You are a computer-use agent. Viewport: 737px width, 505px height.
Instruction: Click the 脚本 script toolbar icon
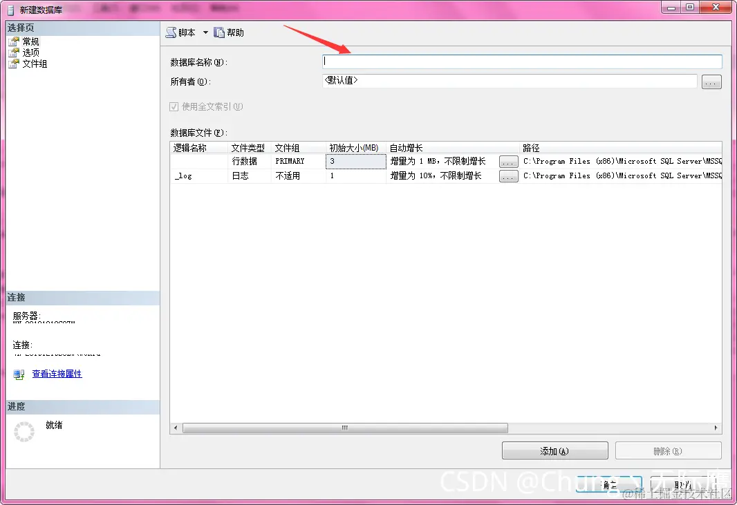click(171, 32)
